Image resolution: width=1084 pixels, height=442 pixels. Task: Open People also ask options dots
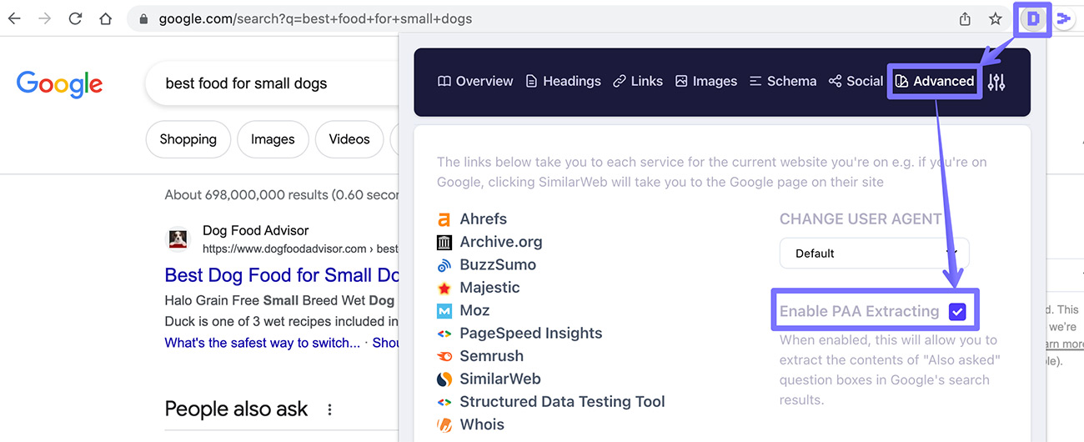(x=329, y=409)
